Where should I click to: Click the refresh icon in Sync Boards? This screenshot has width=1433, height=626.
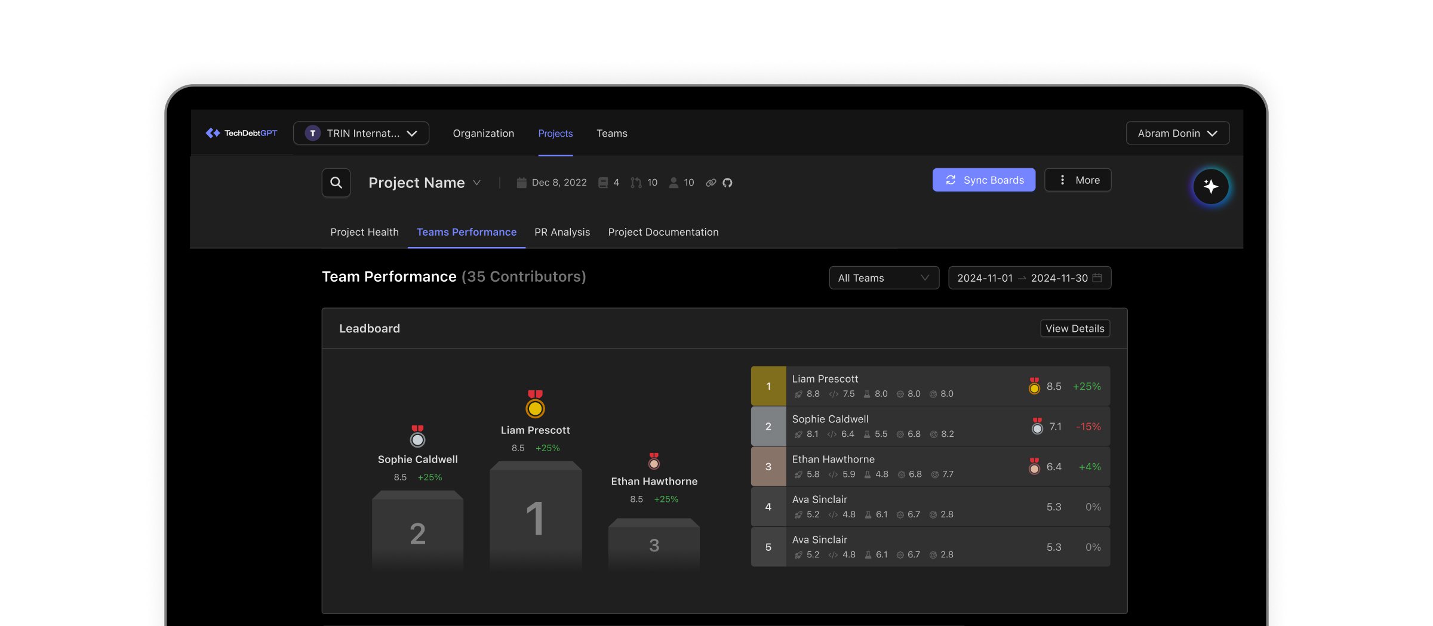(x=951, y=180)
